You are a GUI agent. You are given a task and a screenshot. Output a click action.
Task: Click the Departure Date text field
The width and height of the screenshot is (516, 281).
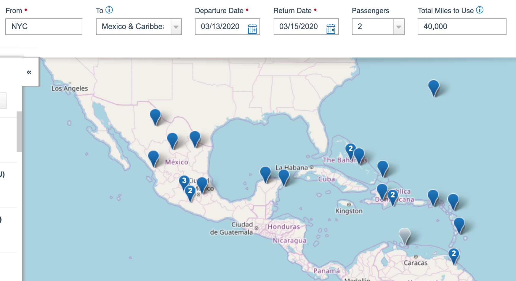[220, 27]
